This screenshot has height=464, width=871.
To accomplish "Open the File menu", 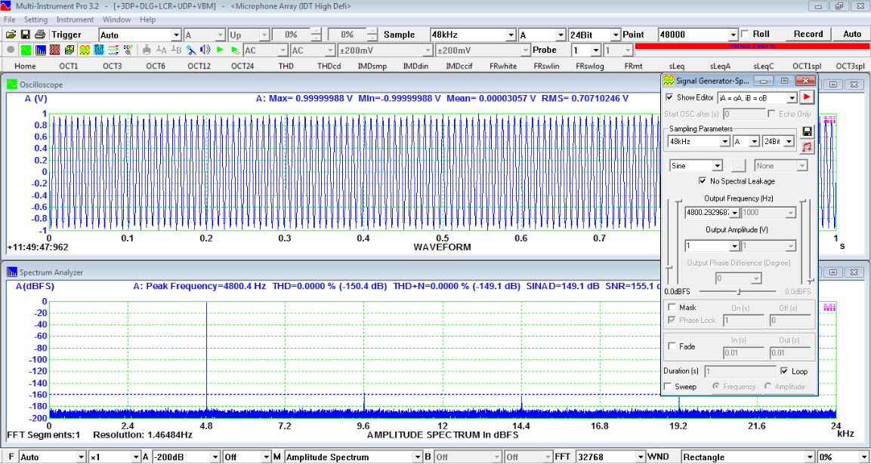I will click(10, 20).
